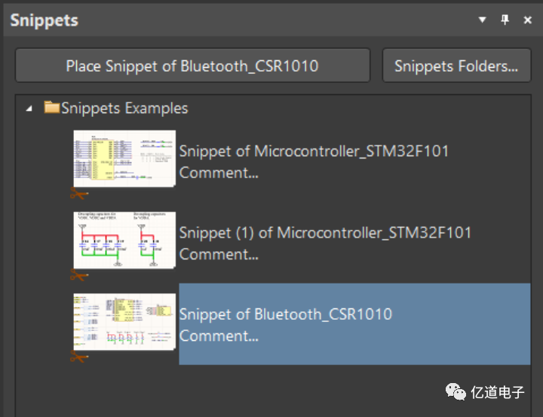Select Snippet of Microcontroller_STM32F101 title
The height and width of the screenshot is (417, 543).
[314, 151]
